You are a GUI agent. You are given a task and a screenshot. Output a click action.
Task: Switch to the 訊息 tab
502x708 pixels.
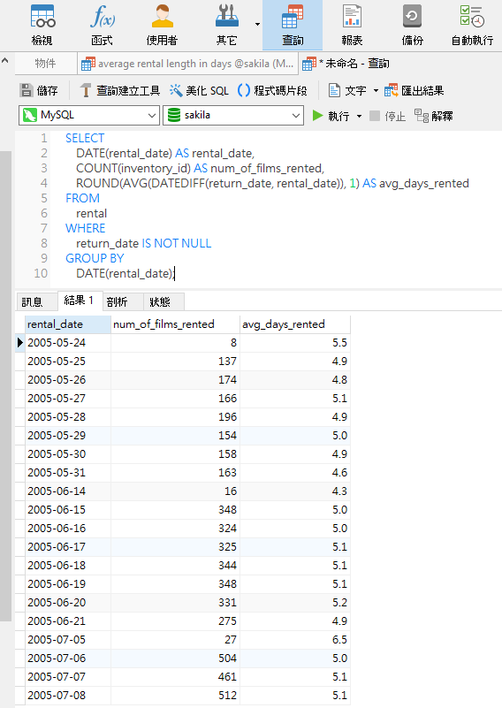[x=36, y=301]
